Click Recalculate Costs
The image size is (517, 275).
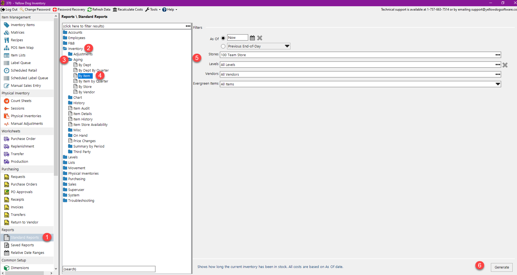(128, 9)
